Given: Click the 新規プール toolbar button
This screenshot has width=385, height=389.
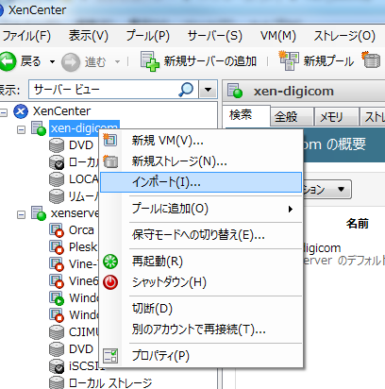Looking at the screenshot, I should pyautogui.click(x=316, y=60).
